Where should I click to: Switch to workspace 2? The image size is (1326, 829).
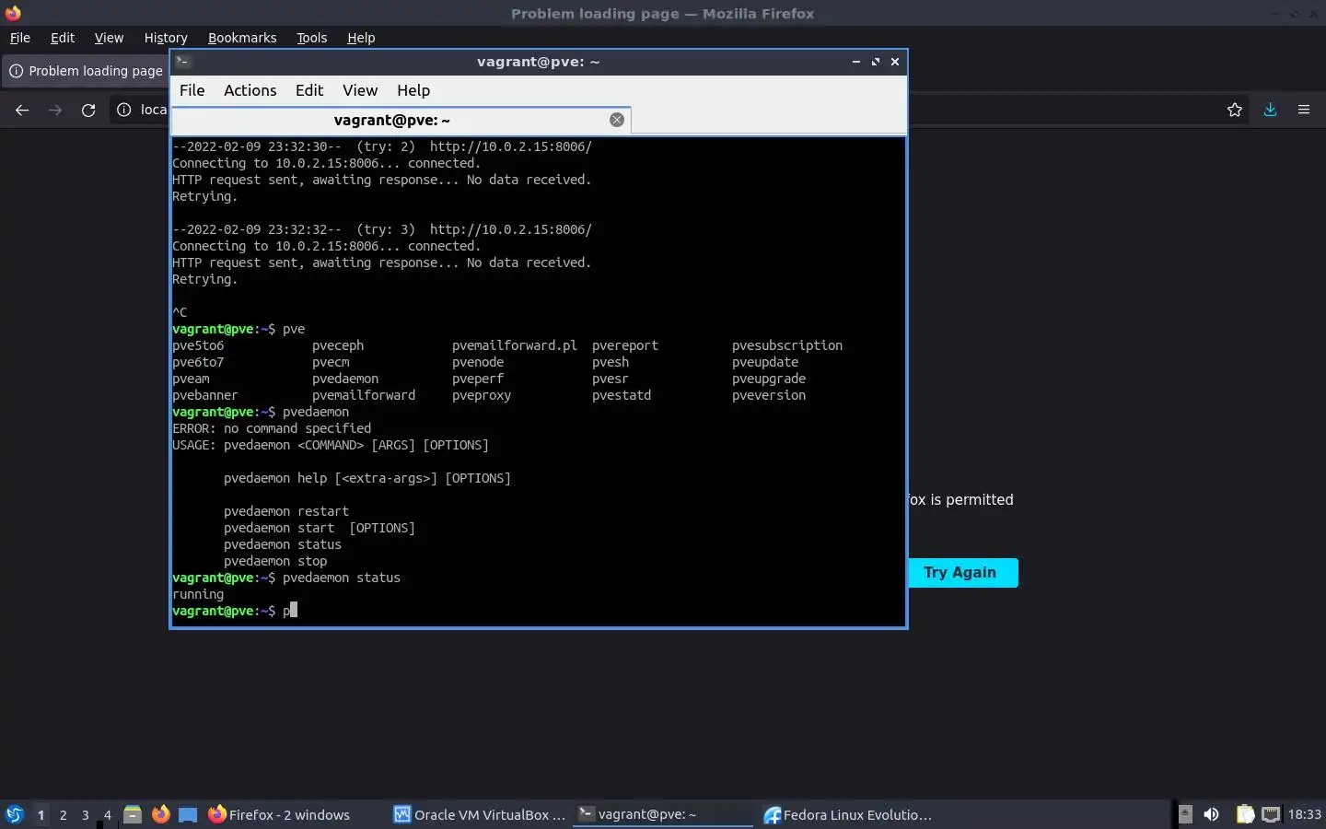[x=63, y=814]
